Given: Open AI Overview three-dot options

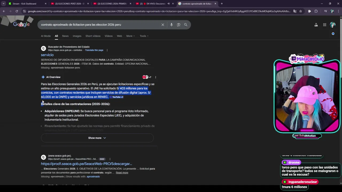Looking at the screenshot, I should (x=156, y=77).
